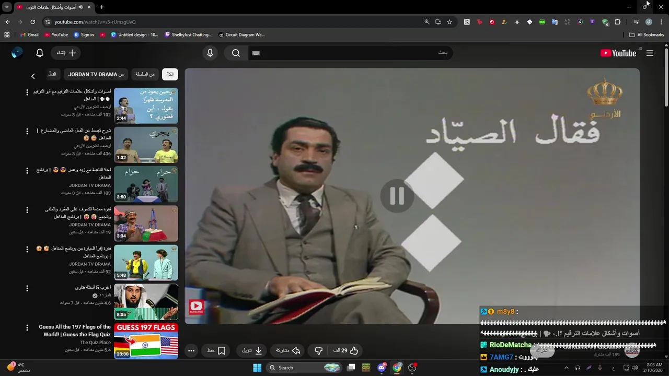669x376 pixels.
Task: Open the Google Translate extension icon
Action: 555,22
